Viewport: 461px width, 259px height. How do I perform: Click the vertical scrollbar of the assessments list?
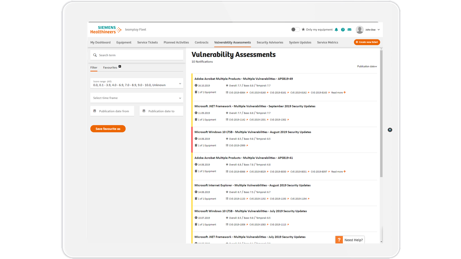point(381,114)
